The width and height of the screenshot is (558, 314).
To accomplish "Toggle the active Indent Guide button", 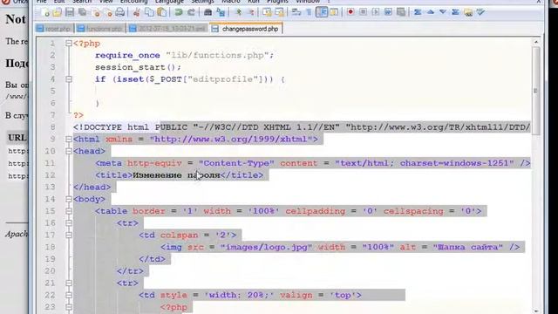I will tap(322, 12).
